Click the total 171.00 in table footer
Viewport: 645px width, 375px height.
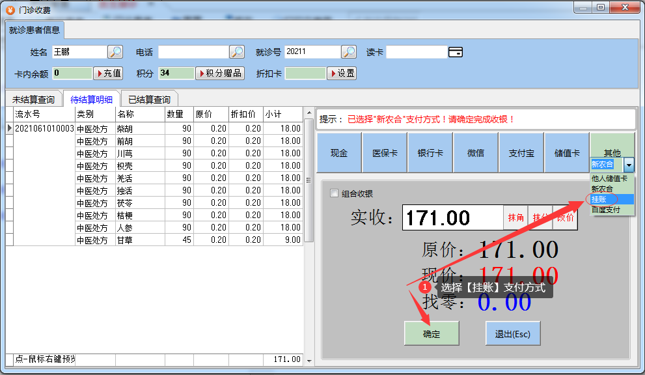pyautogui.click(x=283, y=359)
